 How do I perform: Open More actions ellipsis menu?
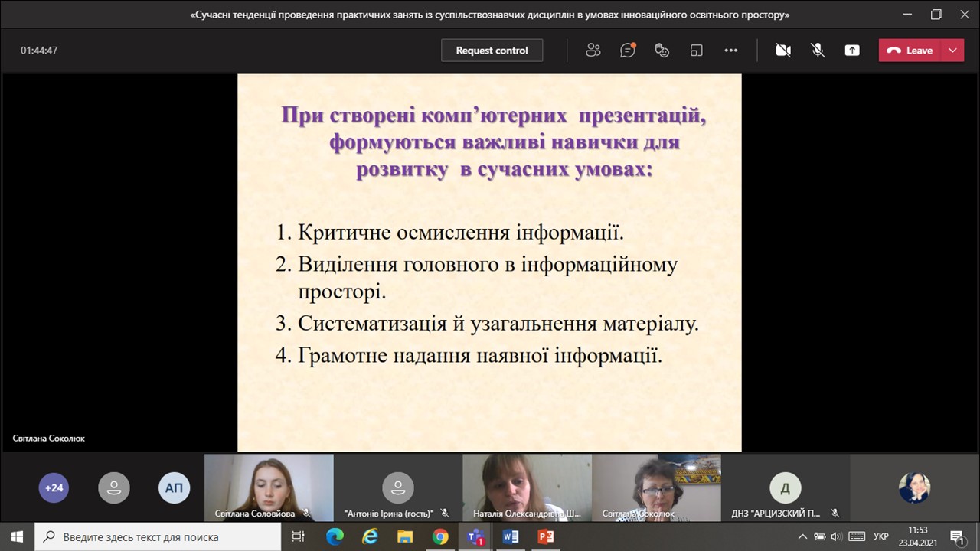coord(730,51)
